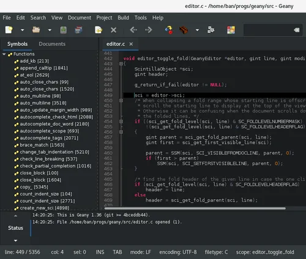
Task: Collapse the Functions tree node
Action: click(4, 54)
